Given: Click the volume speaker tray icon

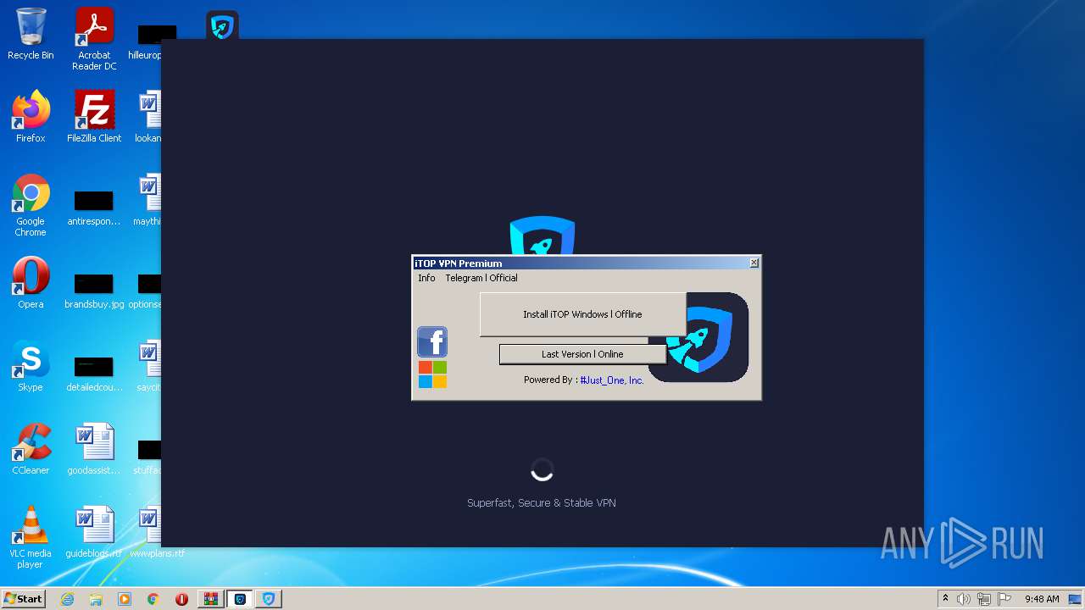Looking at the screenshot, I should tap(964, 599).
